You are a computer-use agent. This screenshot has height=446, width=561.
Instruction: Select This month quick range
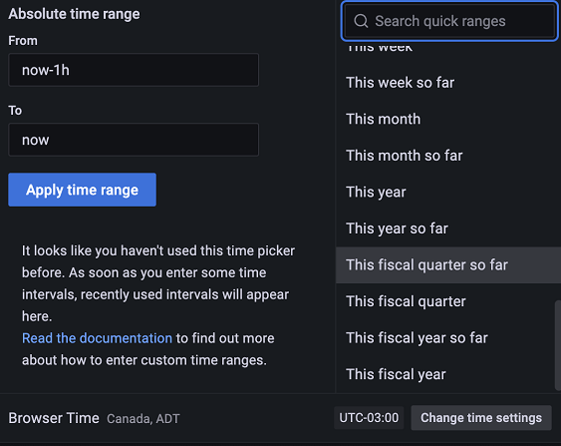pyautogui.click(x=448, y=119)
